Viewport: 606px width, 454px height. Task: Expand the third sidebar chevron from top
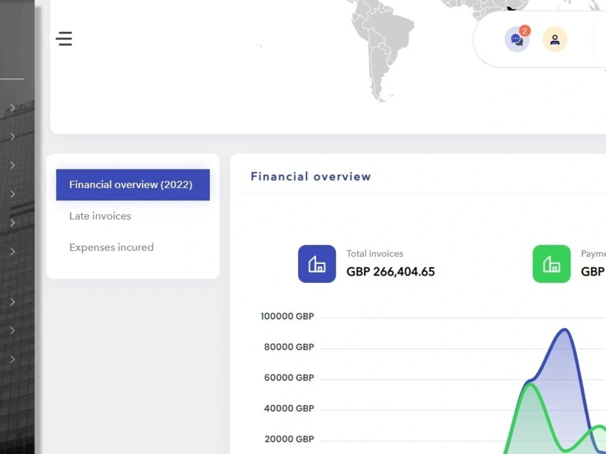[13, 165]
